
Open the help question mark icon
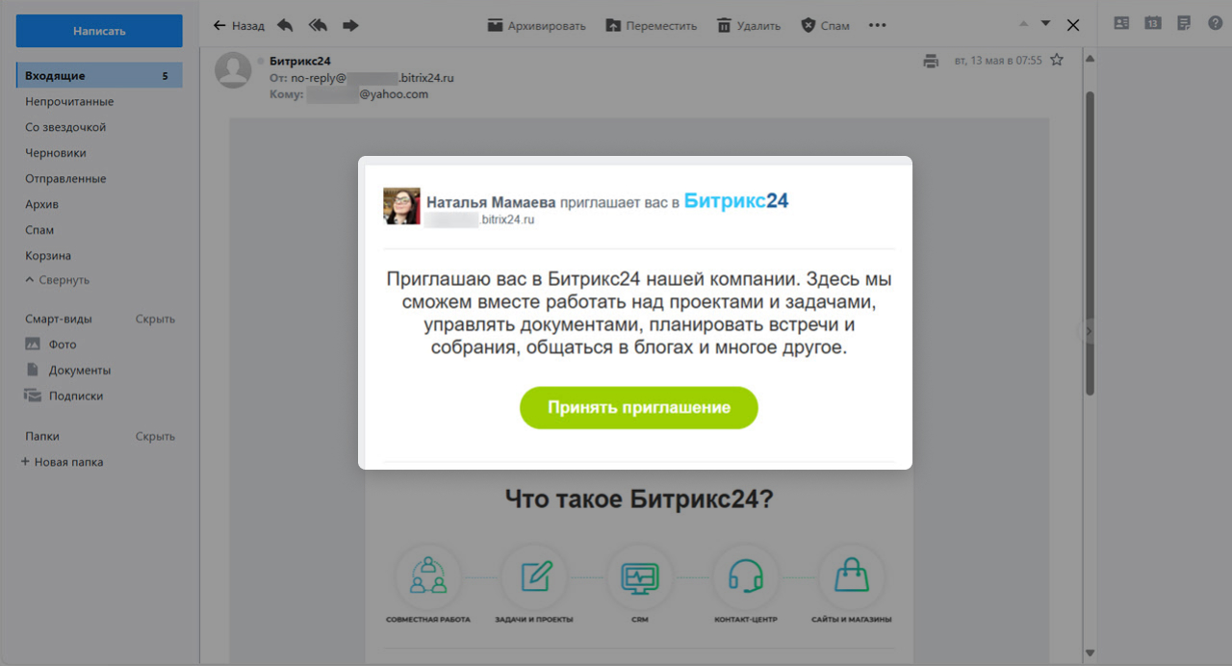1215,23
